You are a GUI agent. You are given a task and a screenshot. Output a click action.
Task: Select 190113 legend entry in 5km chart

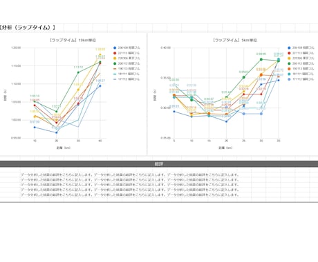coord(301,69)
